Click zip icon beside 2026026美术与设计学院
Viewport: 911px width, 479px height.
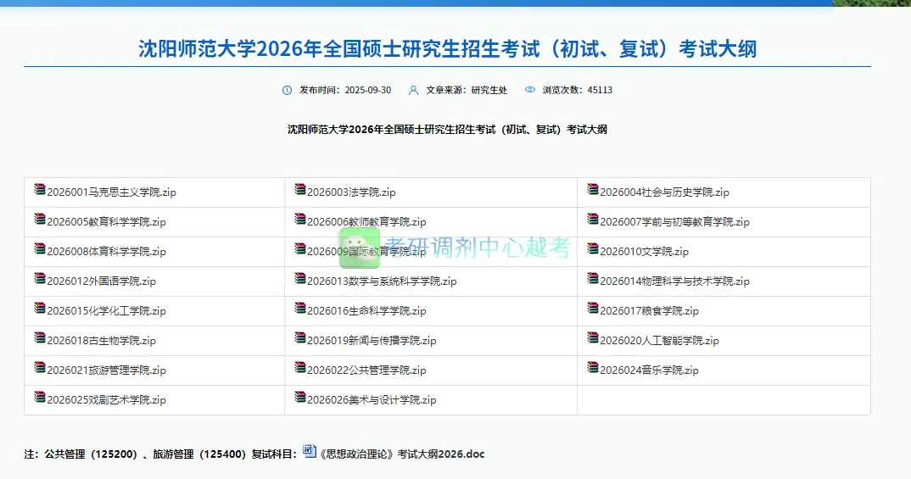pos(299,397)
